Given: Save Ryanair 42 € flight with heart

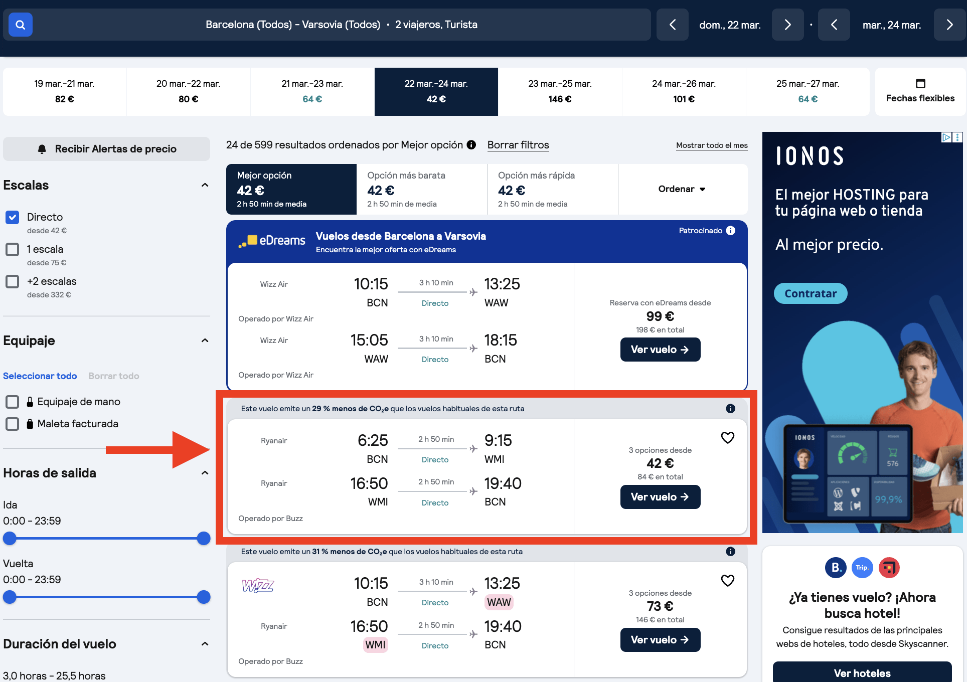Looking at the screenshot, I should pyautogui.click(x=727, y=438).
